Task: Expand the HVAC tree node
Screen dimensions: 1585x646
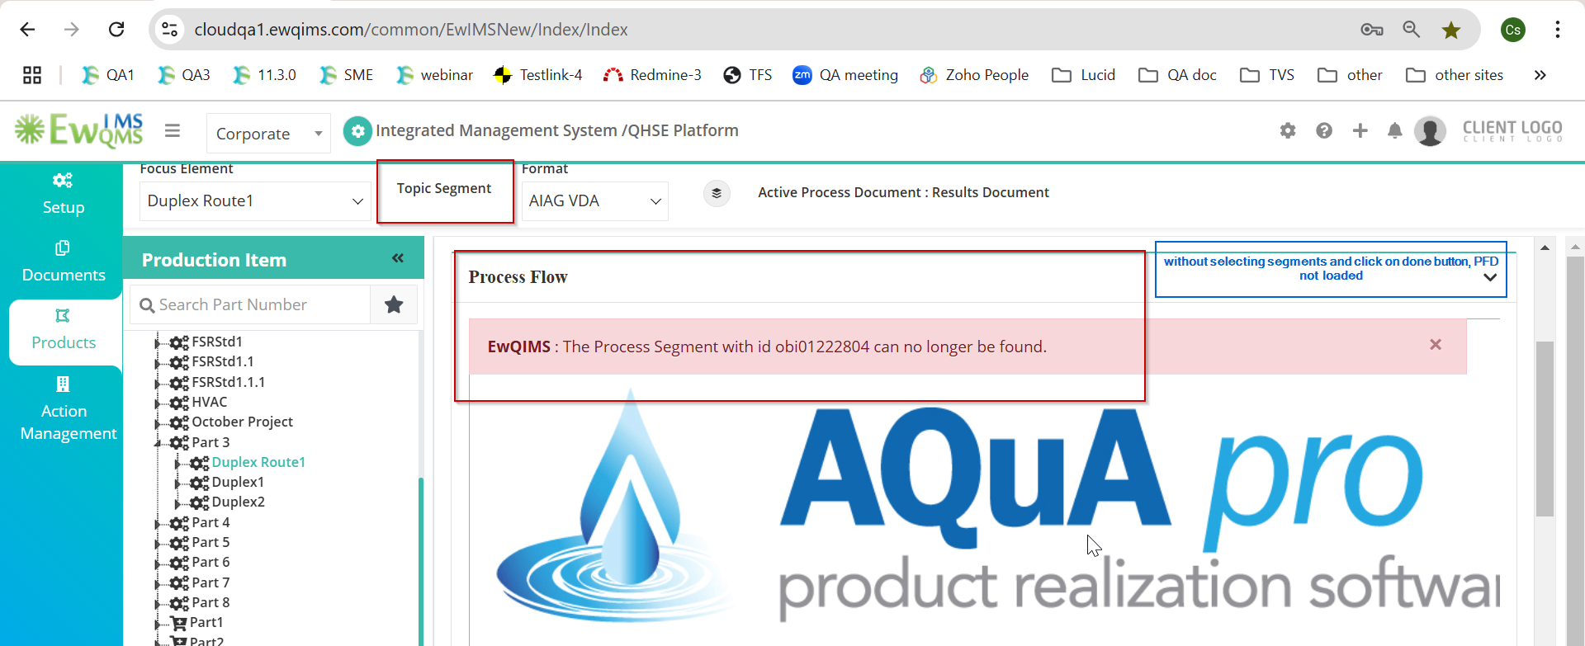Action: (x=158, y=403)
